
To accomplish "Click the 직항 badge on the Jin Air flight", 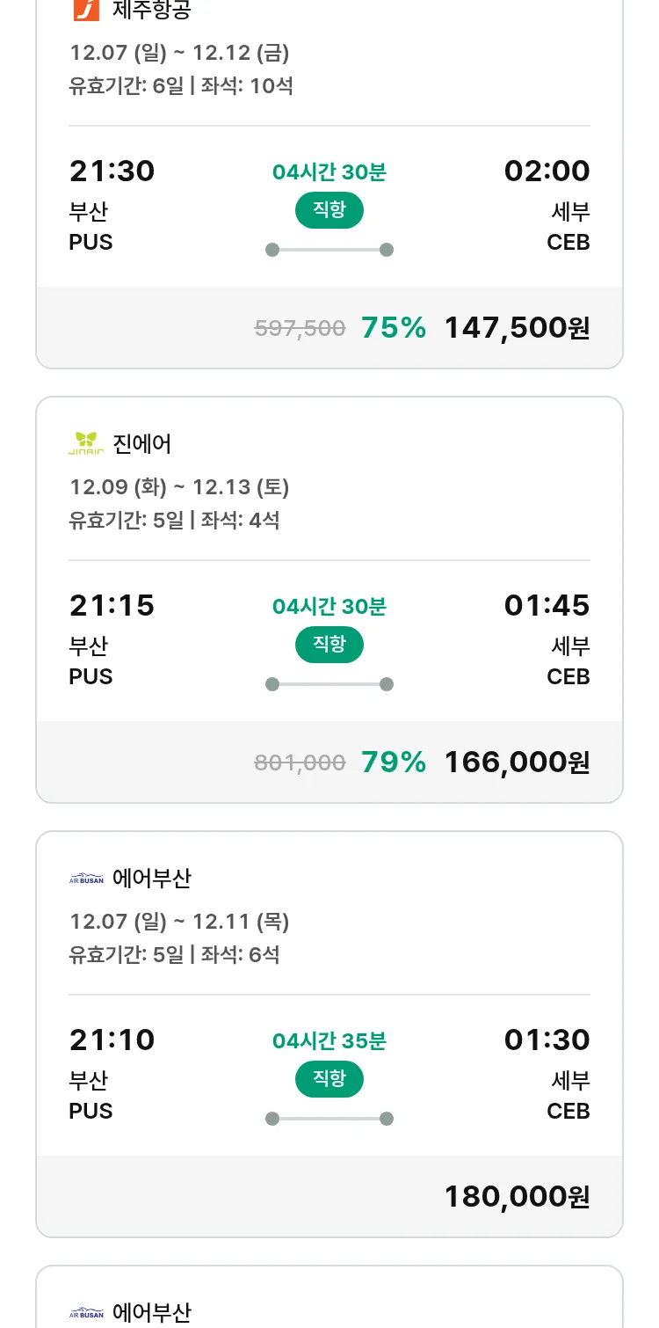I will click(329, 645).
